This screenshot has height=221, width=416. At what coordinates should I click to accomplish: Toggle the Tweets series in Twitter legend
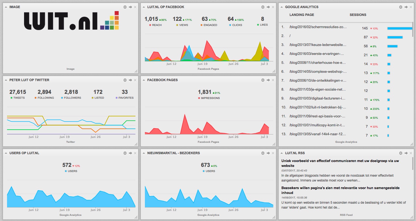coord(18,98)
